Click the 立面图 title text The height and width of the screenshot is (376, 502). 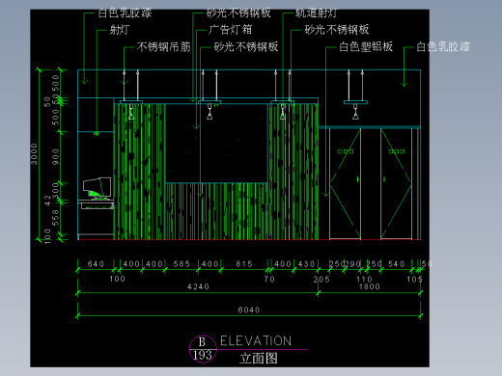click(x=259, y=359)
